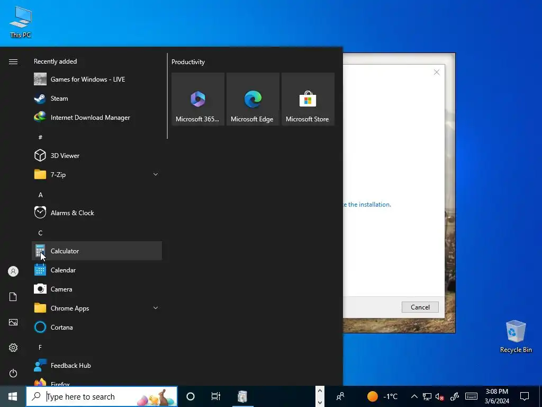Jump to letter C section header

point(40,233)
